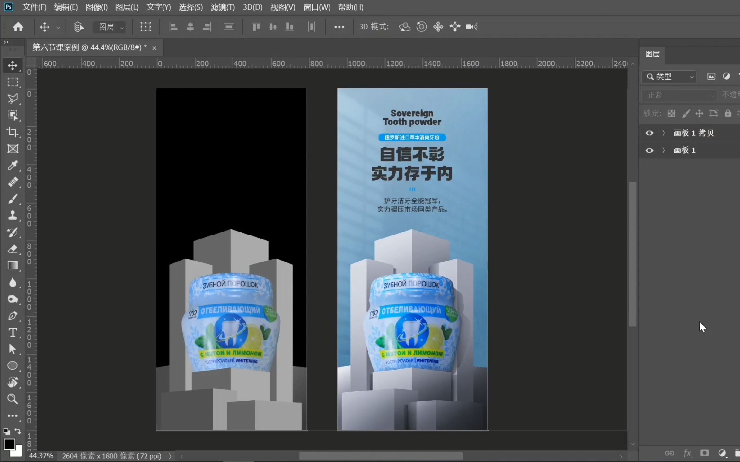The height and width of the screenshot is (462, 740).
Task: Click the 44.37% zoom field
Action: tap(41, 456)
